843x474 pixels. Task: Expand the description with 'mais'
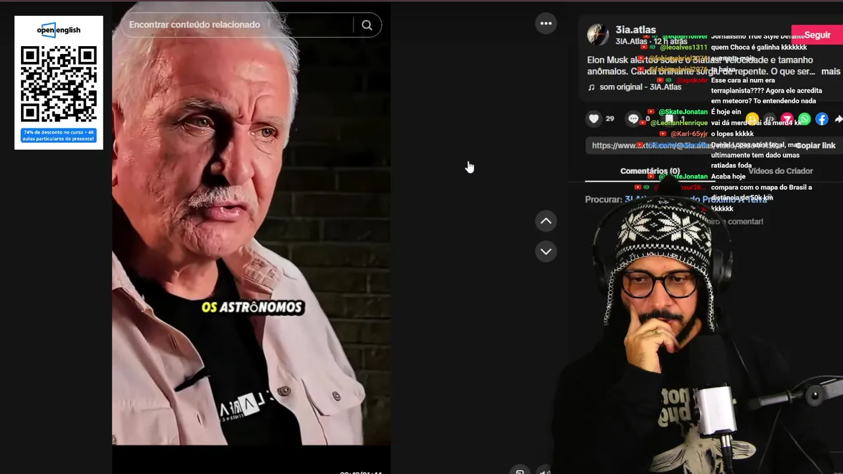coord(830,71)
